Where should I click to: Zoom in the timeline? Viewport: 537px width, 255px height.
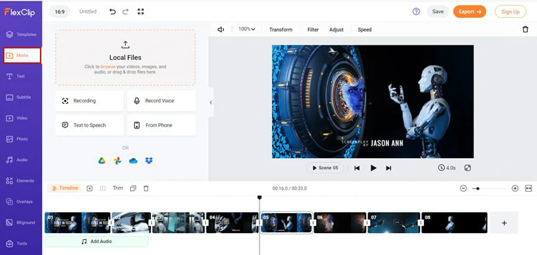click(515, 188)
